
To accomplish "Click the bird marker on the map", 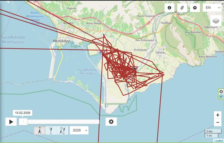I will click(135, 68).
